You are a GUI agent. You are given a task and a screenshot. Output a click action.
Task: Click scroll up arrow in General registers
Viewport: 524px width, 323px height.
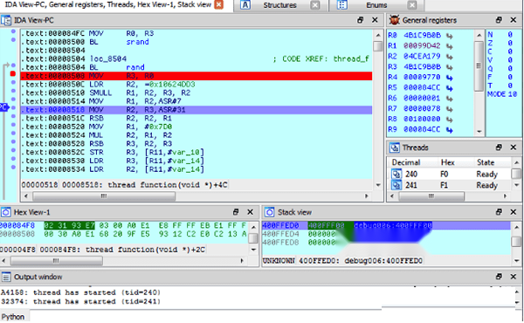coord(479,35)
